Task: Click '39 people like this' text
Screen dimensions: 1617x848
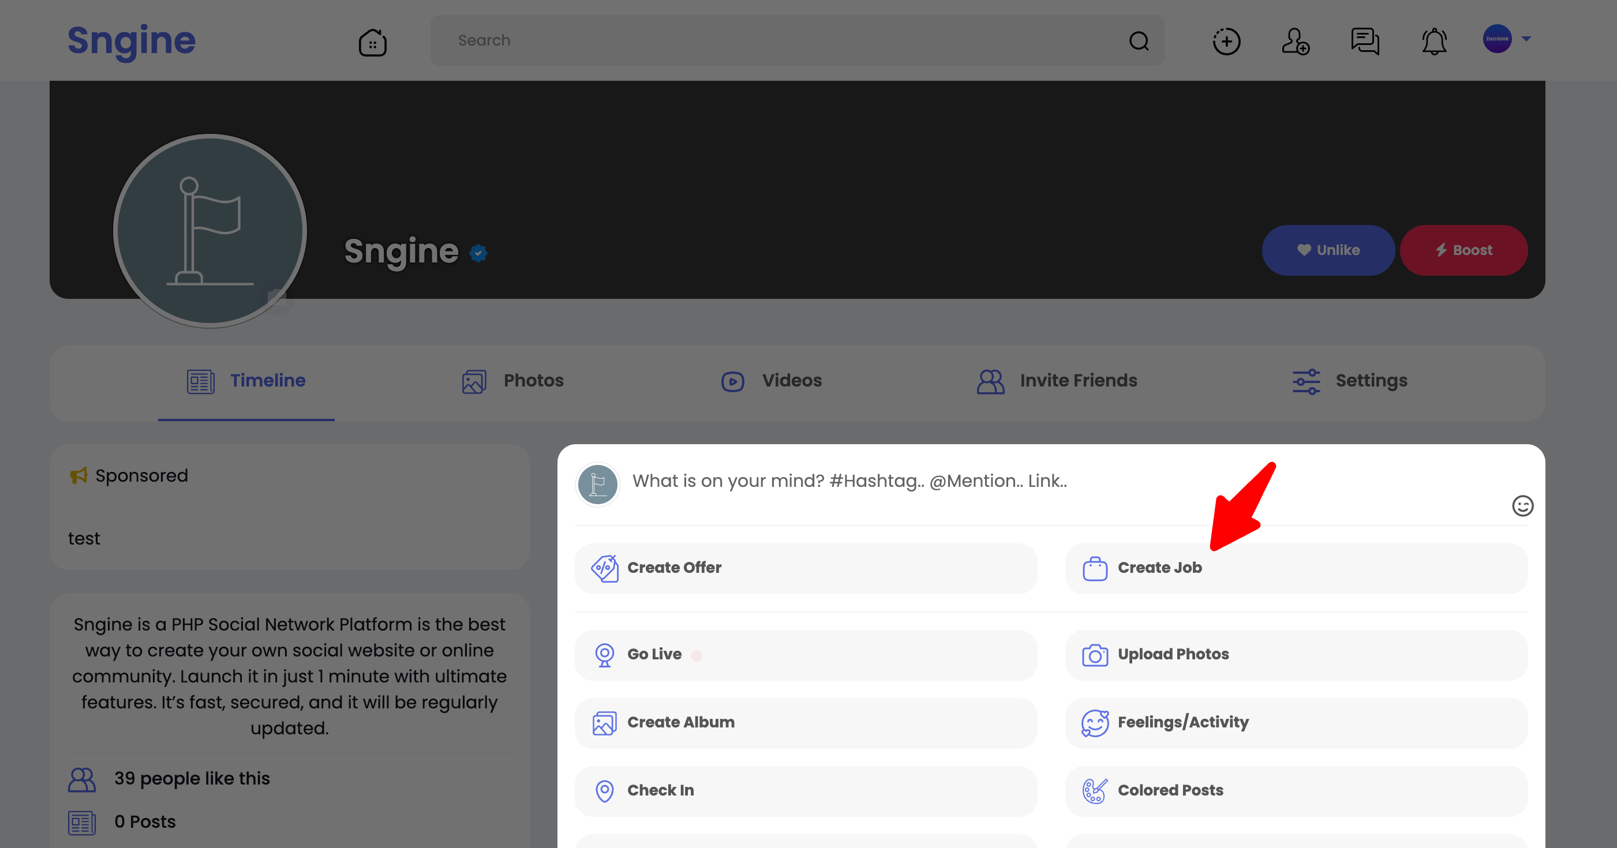Action: pos(192,778)
